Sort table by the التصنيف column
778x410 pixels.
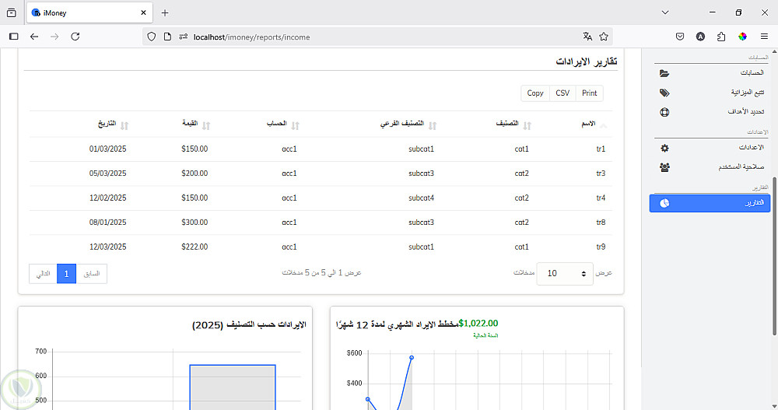pos(513,124)
